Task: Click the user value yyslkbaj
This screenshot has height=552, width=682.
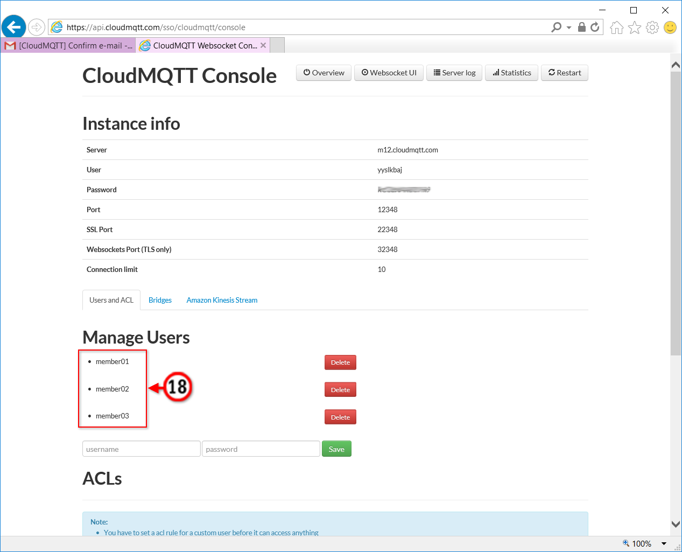Action: 390,170
